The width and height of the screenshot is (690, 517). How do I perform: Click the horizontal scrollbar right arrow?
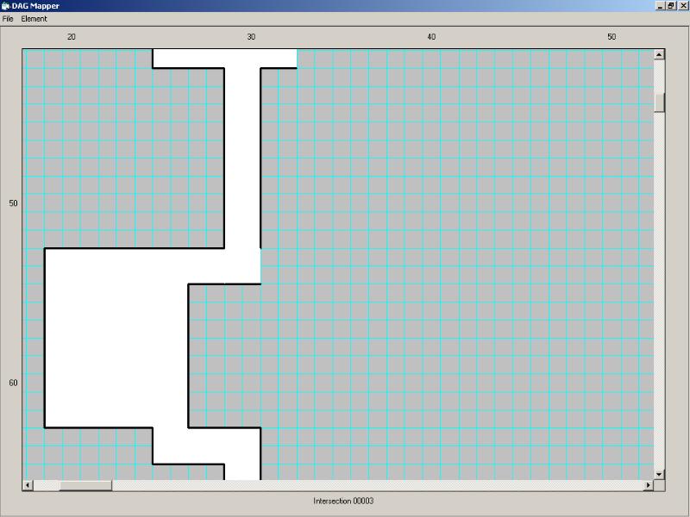click(x=649, y=485)
